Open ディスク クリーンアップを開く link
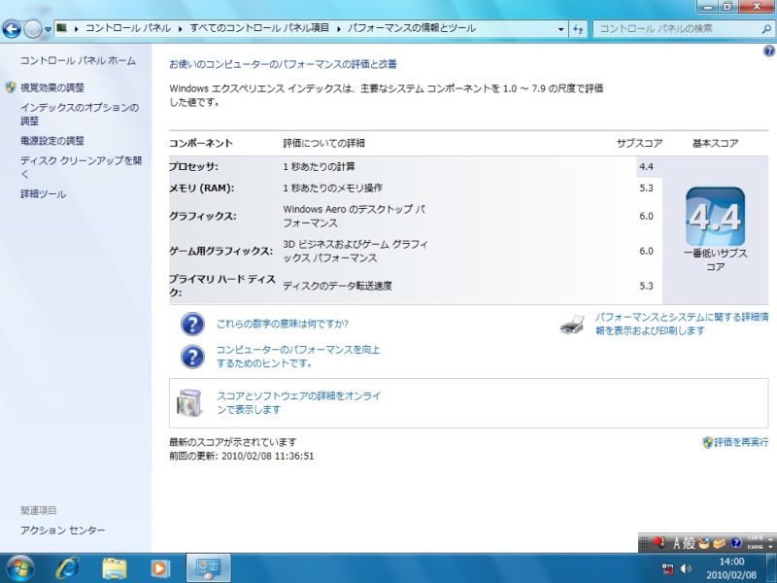 click(x=81, y=167)
